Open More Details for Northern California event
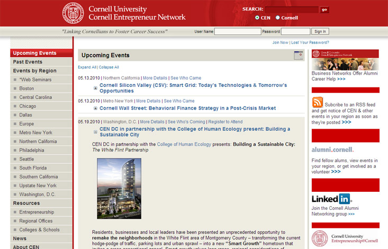 coord(155,78)
